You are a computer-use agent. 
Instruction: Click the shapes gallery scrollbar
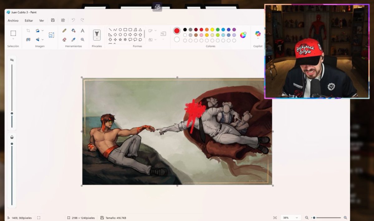(144, 34)
